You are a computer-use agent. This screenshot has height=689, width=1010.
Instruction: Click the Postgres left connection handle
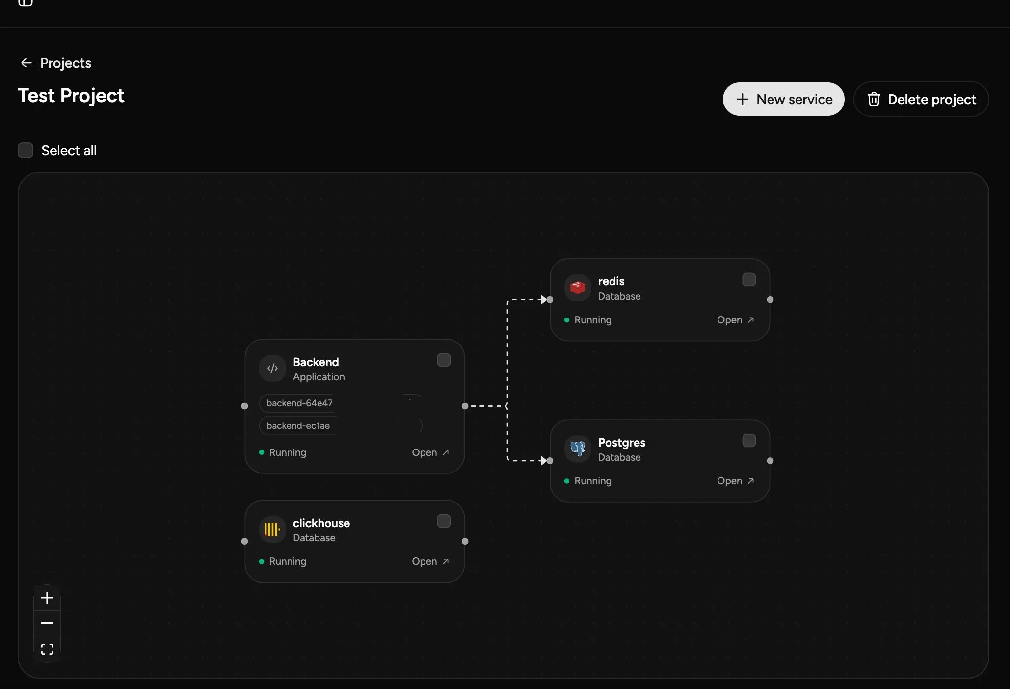click(550, 461)
